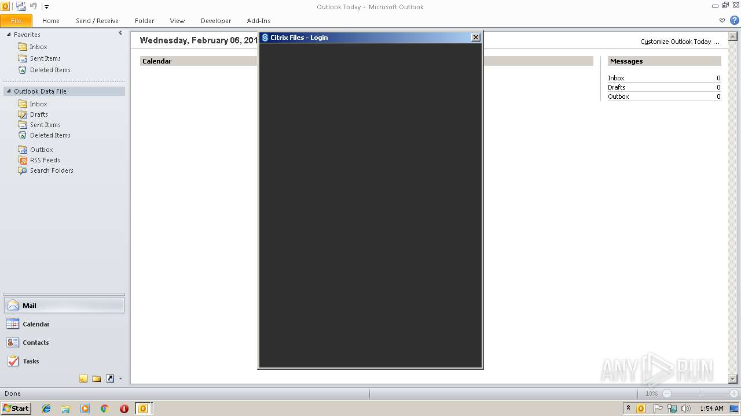
Task: Switch to the Calendar module
Action: (64, 324)
